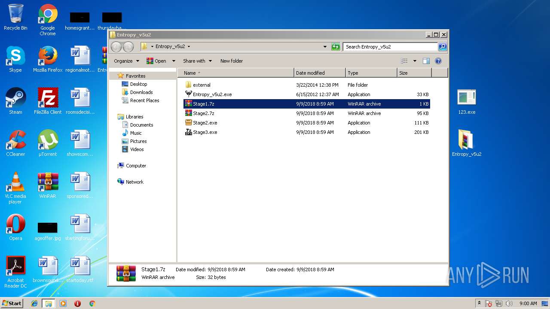The image size is (550, 309).
Task: Open the Start menu
Action: [x=12, y=303]
